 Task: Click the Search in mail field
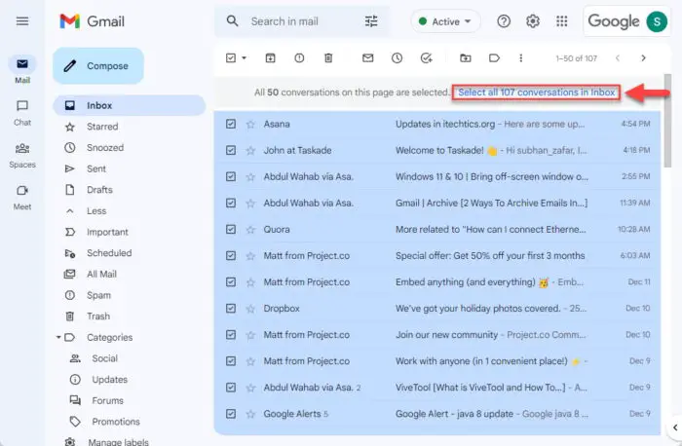coord(302,20)
